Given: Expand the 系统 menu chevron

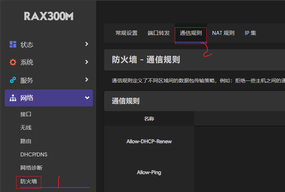Looking at the screenshot, I should pos(87,62).
